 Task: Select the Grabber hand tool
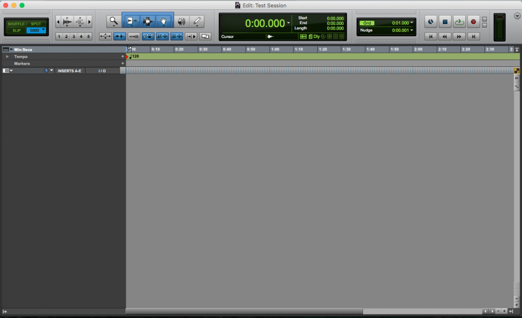coord(163,21)
